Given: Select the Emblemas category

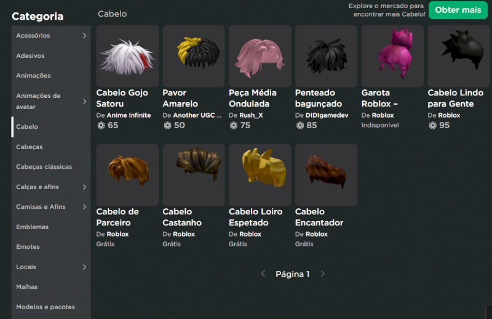Looking at the screenshot, I should tap(51, 227).
